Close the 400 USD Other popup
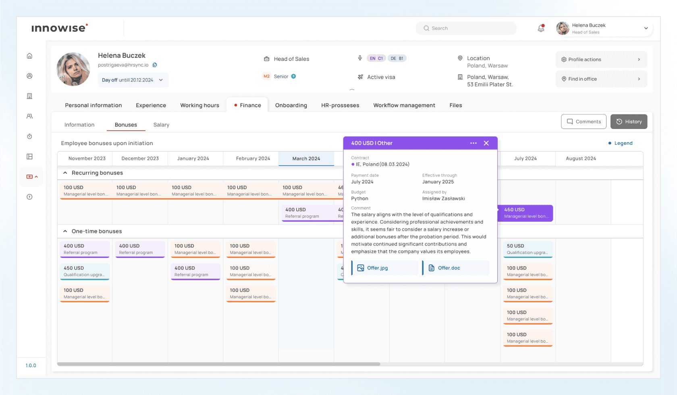The height and width of the screenshot is (395, 677). pyautogui.click(x=486, y=143)
